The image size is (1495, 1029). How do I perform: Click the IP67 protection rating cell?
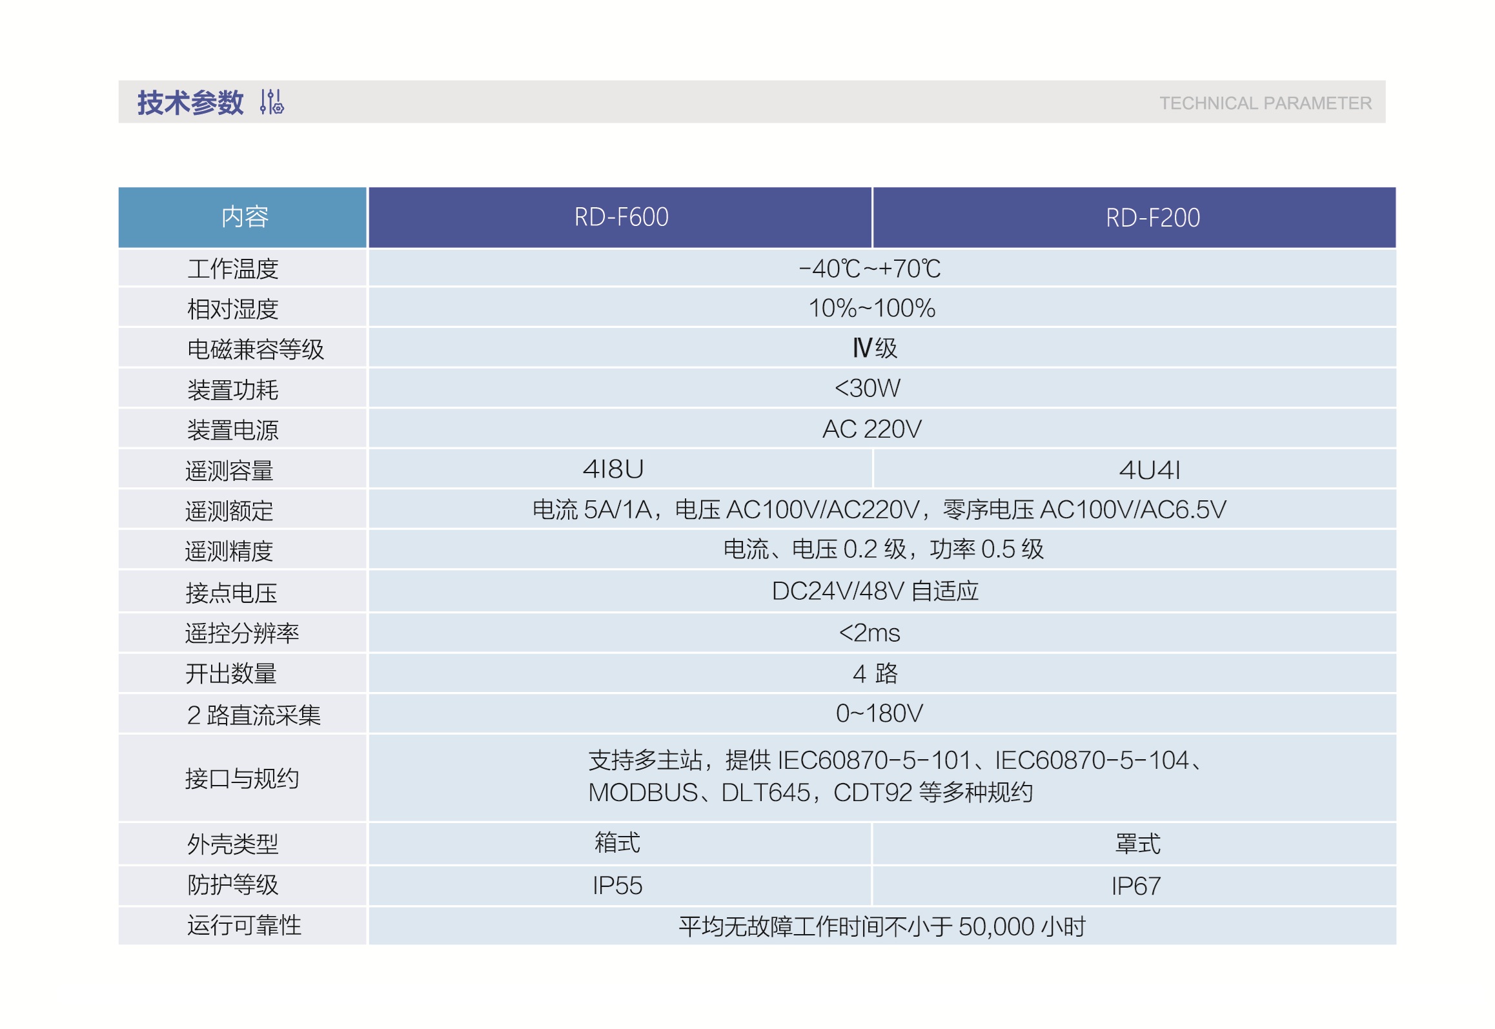click(x=1135, y=886)
